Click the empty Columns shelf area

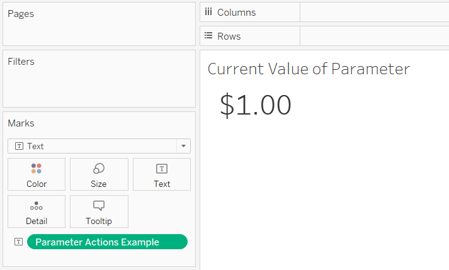(375, 12)
